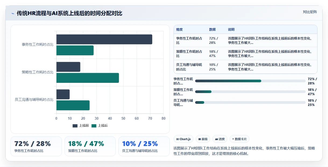This screenshot has height=167, width=328.
Task: Click the 对比矩阵 label in header
Action: point(310,12)
